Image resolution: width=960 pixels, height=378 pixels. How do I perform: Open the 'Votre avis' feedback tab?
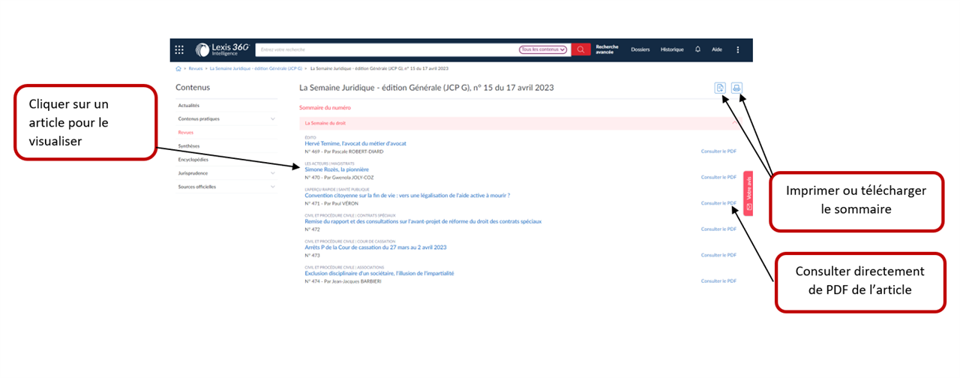click(747, 193)
